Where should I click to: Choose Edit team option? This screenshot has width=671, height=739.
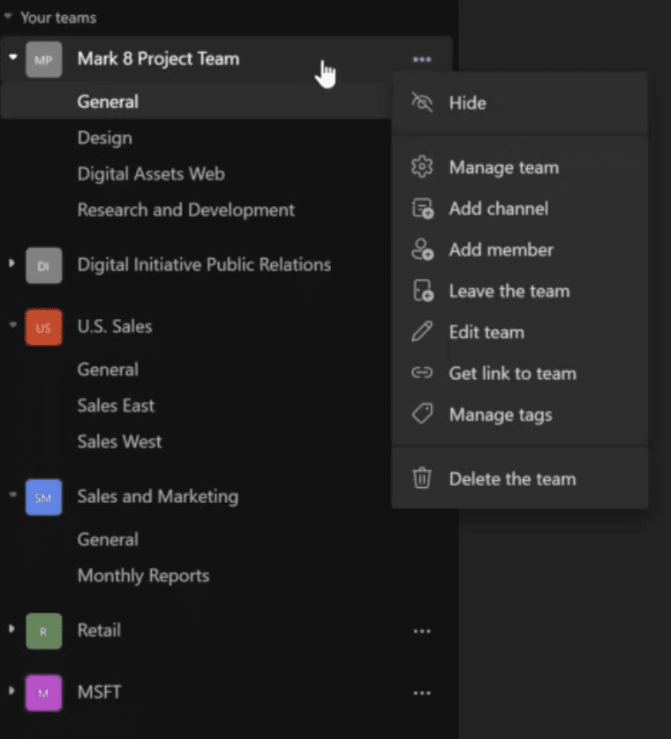[x=519, y=332]
